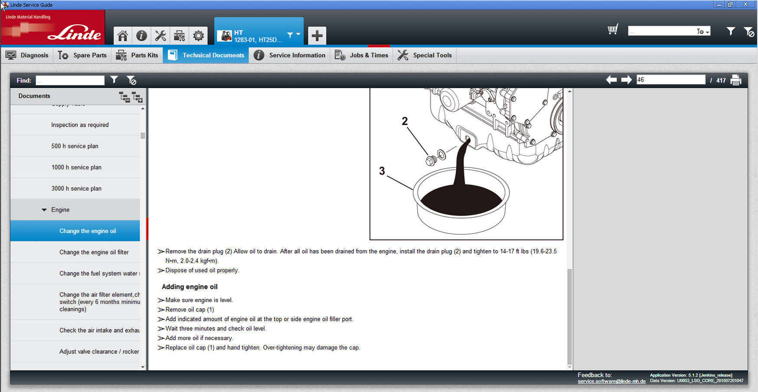Apply the Find filter funnel icon
Screen dimensions: 758x392
pos(114,80)
